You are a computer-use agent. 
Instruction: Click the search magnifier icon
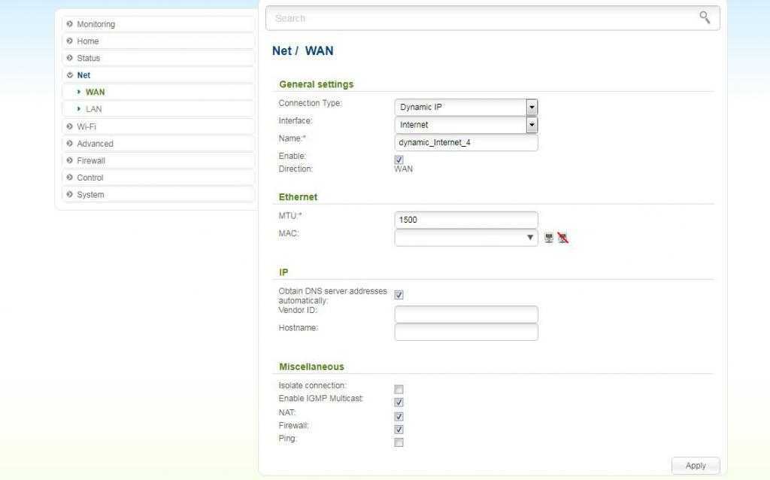[x=705, y=17]
